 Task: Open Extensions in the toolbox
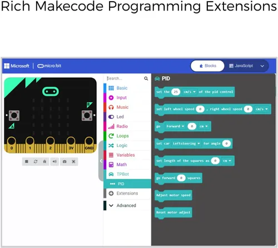coord(127,194)
